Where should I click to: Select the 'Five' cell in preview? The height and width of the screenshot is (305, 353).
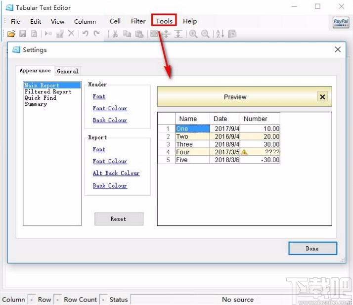point(192,160)
